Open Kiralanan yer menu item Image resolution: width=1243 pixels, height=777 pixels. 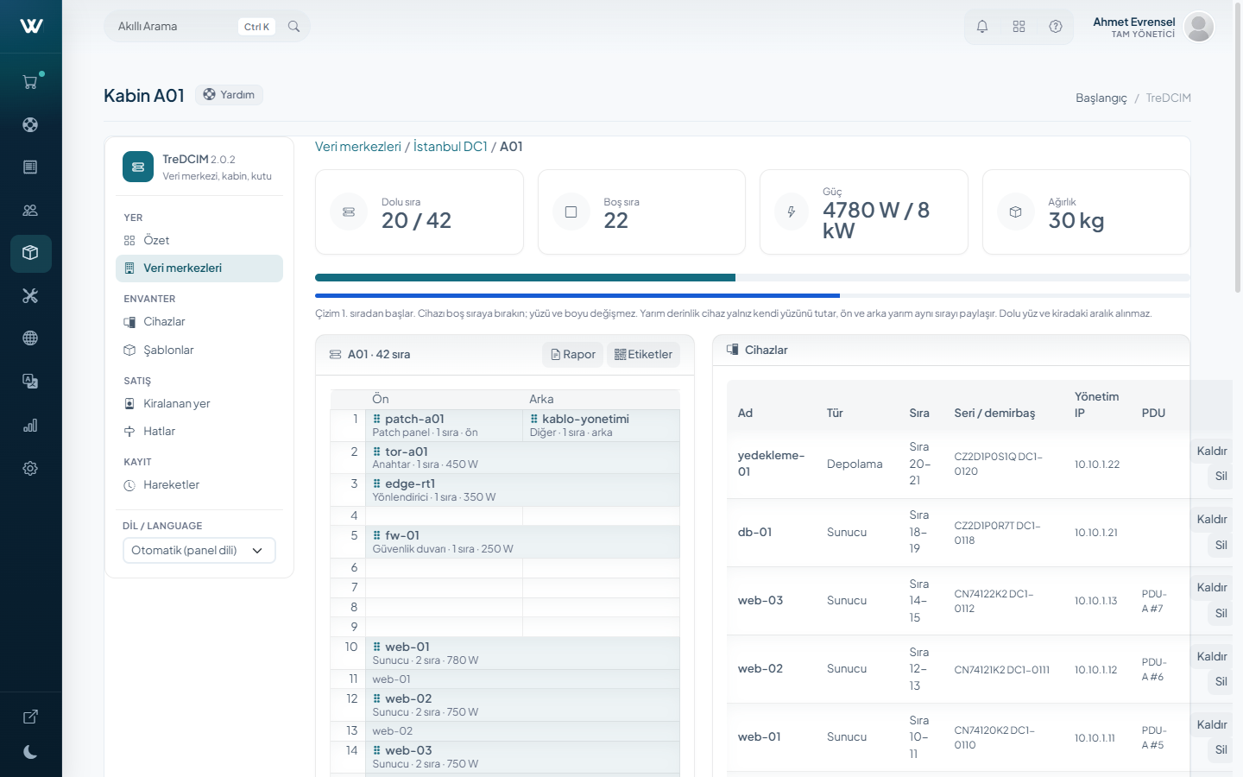[x=199, y=403]
